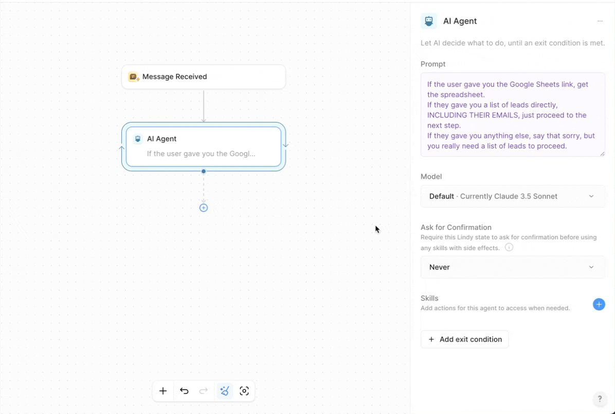Image resolution: width=615 pixels, height=414 pixels.
Task: Open the Ask for Confirmation Never dropdown
Action: point(513,267)
